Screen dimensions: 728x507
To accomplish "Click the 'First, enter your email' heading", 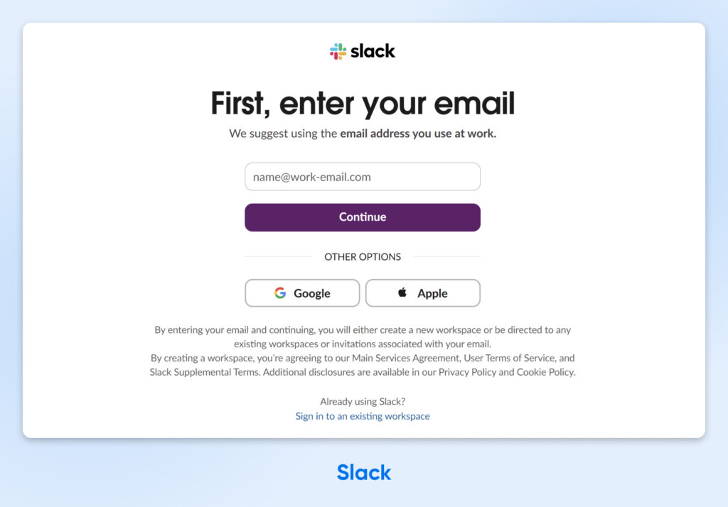I will point(363,103).
